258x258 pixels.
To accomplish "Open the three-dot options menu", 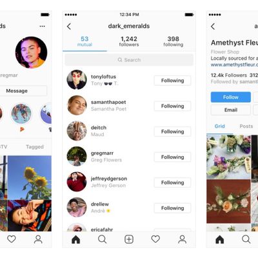I will (x=43, y=26).
